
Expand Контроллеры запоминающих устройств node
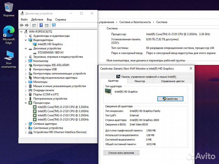[26, 73]
